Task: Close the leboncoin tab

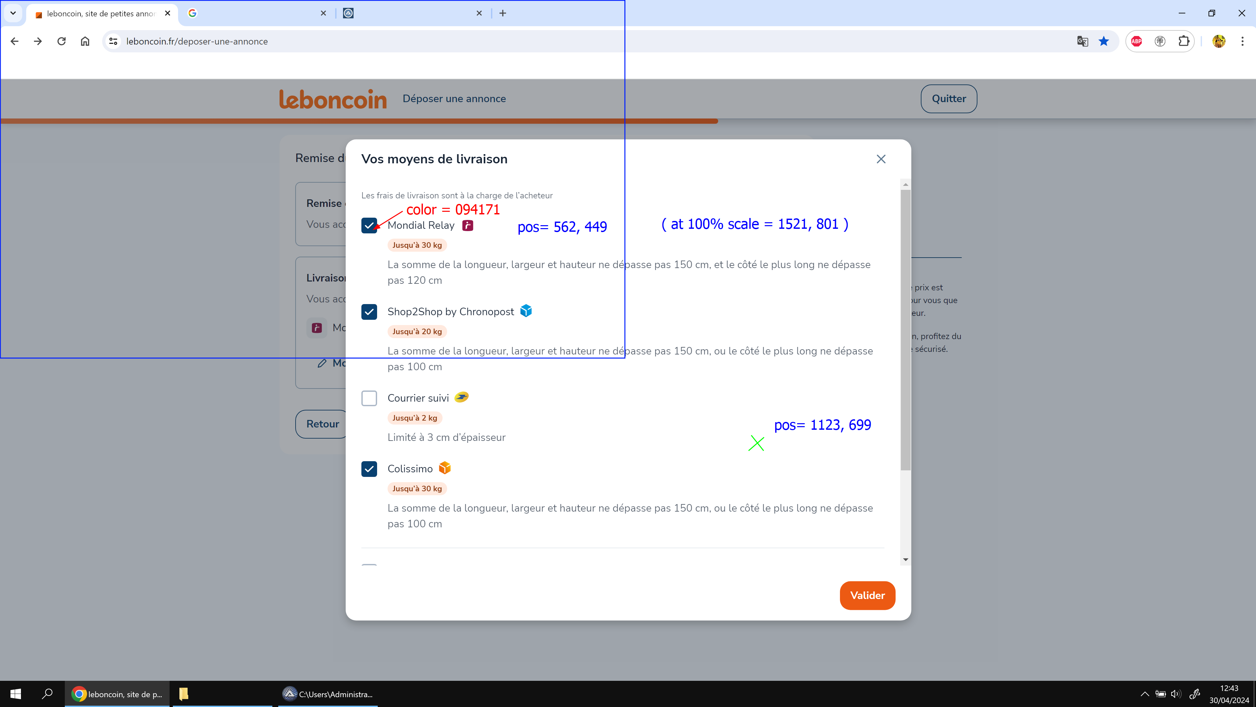Action: (x=167, y=13)
